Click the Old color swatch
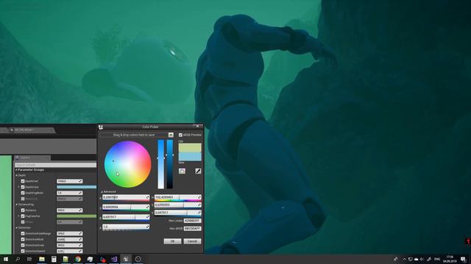The height and width of the screenshot is (264, 471). coord(190,147)
